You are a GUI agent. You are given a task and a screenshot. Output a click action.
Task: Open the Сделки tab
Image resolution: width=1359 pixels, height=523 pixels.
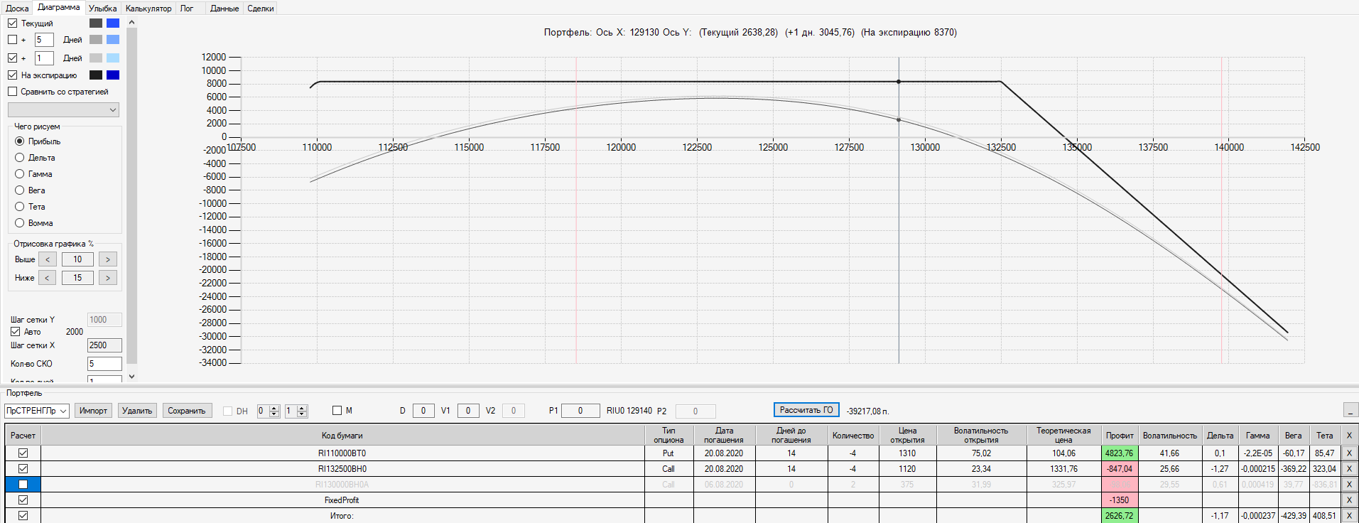(261, 9)
